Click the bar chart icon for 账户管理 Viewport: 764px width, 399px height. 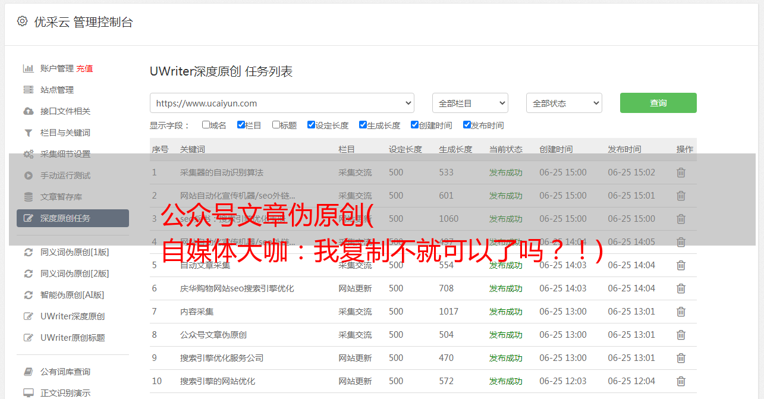click(x=28, y=68)
